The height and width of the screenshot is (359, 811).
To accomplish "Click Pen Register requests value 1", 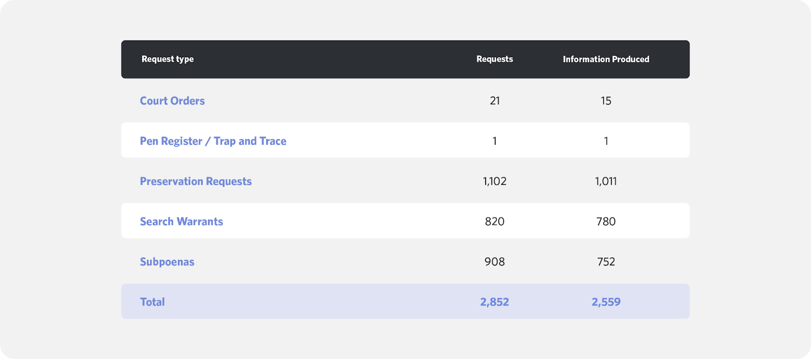I will [x=495, y=141].
